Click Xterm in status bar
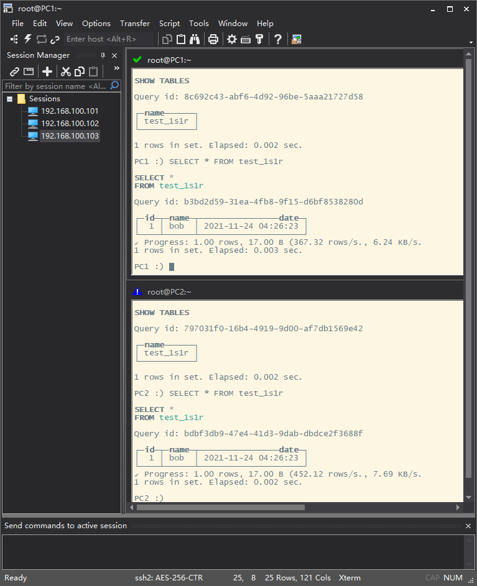Screen dimensions: 477x586 (350, 578)
